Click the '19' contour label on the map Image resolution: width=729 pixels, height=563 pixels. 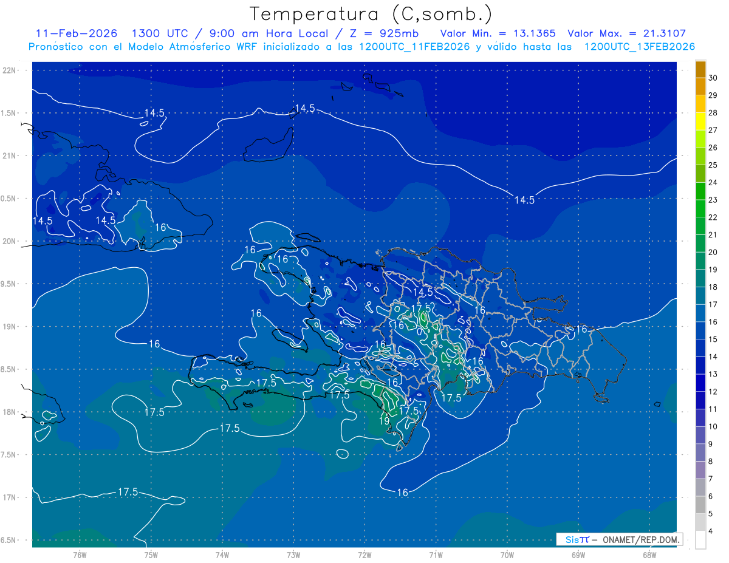click(385, 421)
